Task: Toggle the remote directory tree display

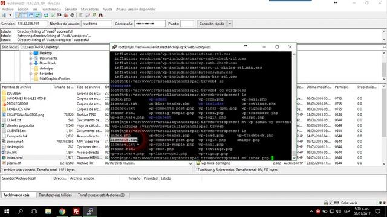Action: (31, 15)
